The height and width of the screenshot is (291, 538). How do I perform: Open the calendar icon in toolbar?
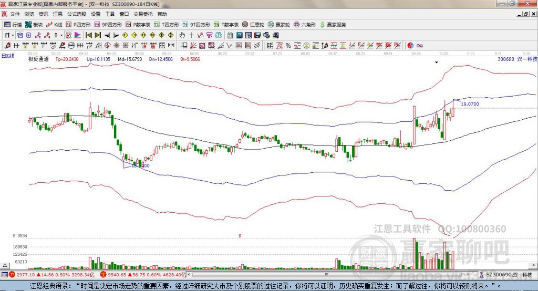click(x=230, y=35)
